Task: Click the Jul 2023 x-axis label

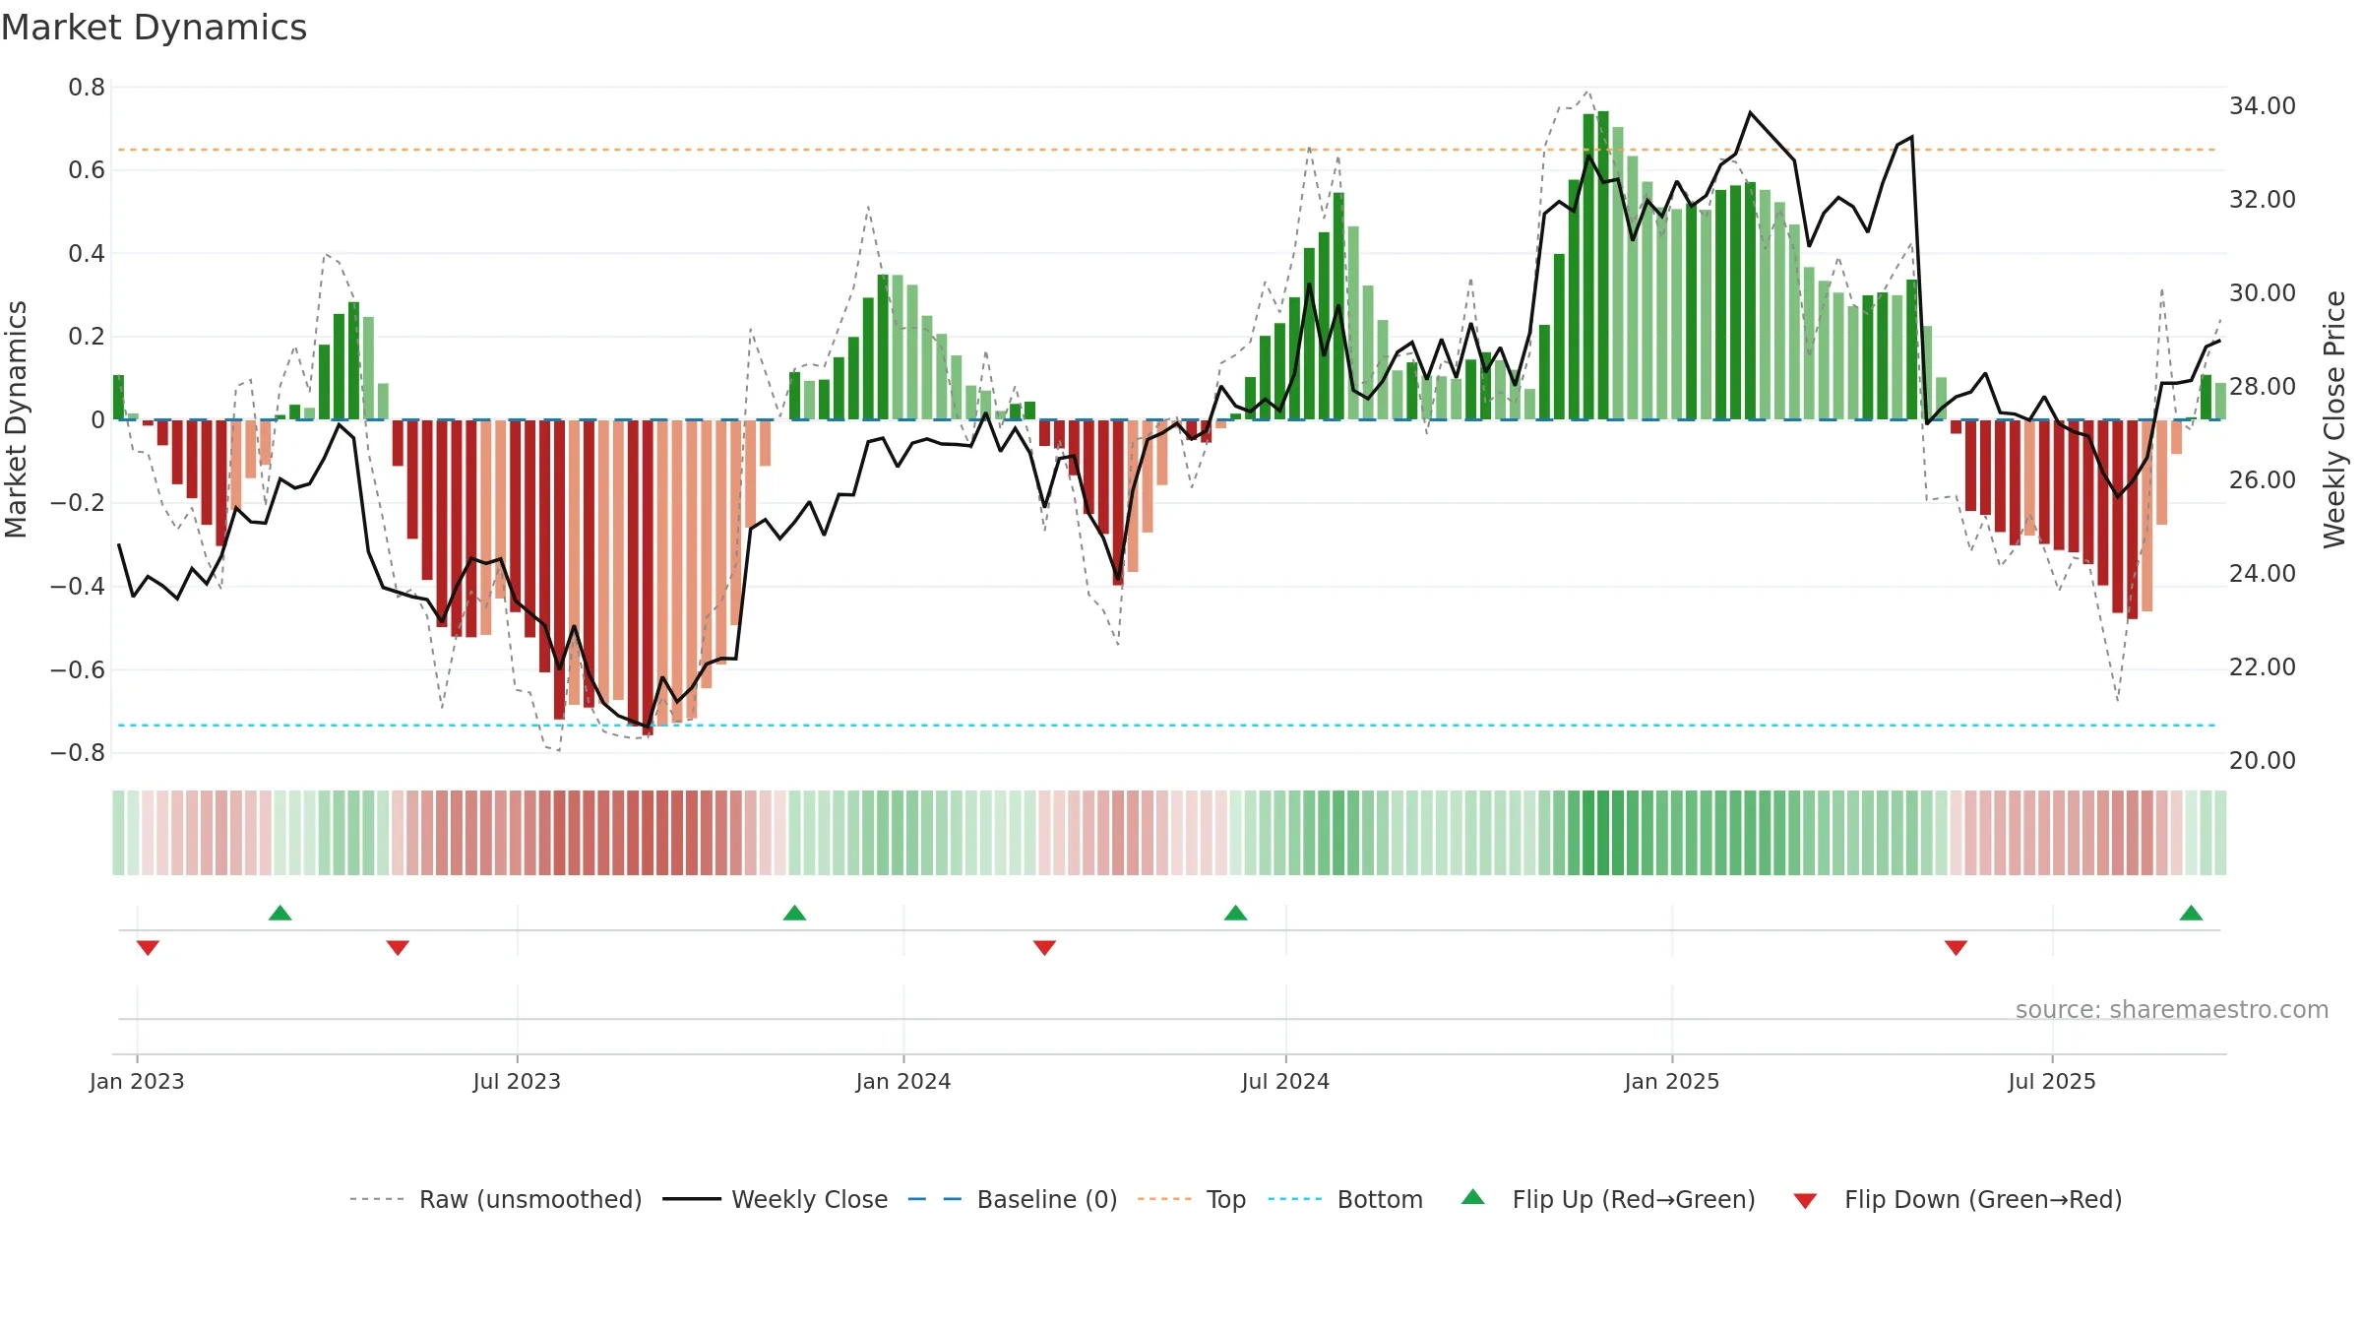Action: (517, 1081)
